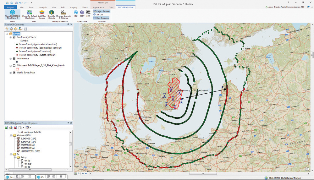Uncheck the World Street Map layer
This screenshot has width=314, height=180.
14,73
